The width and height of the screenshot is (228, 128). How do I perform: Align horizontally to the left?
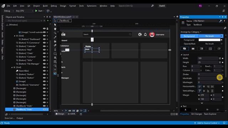coord(200,87)
